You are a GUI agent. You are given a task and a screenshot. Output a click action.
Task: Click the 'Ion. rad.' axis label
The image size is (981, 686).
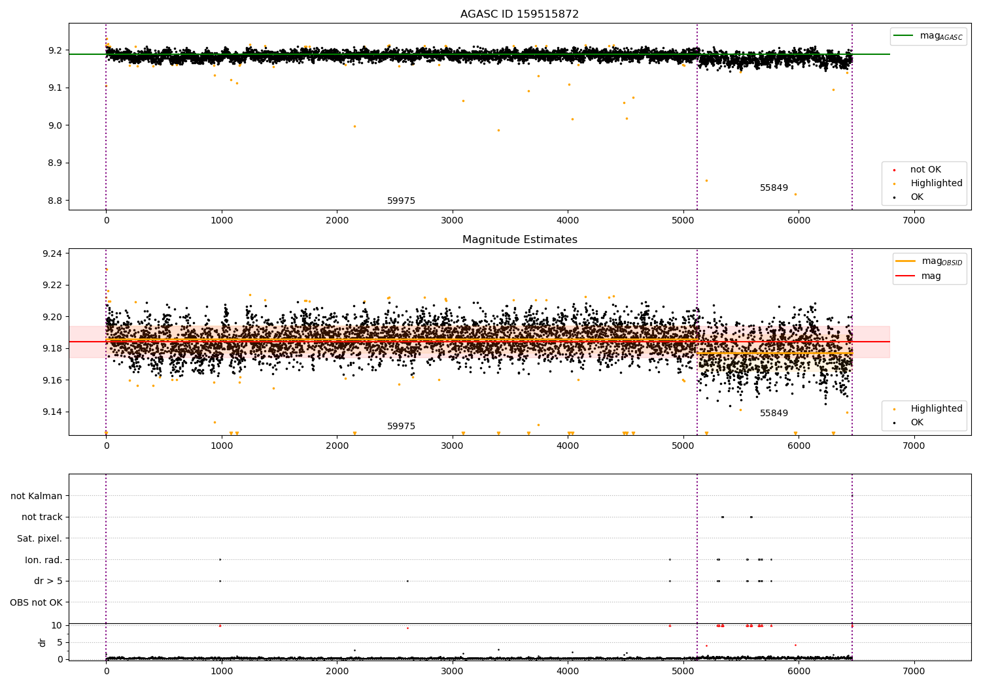44,560
